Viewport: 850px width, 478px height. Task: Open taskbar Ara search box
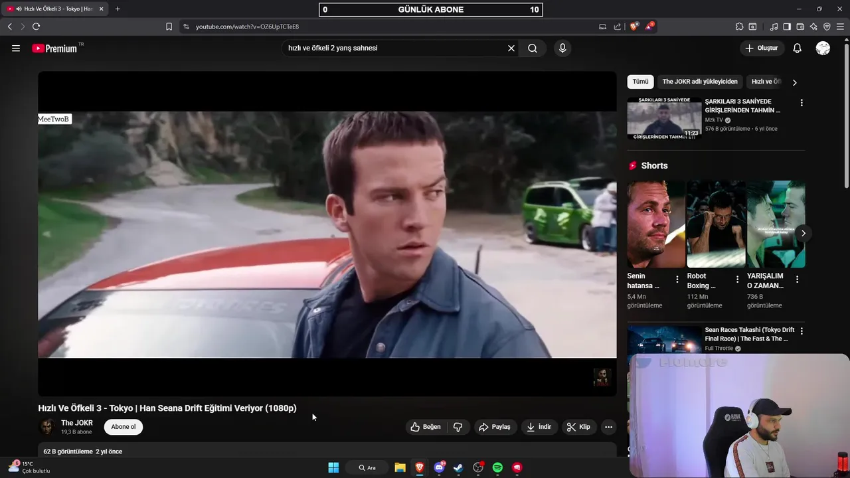367,467
